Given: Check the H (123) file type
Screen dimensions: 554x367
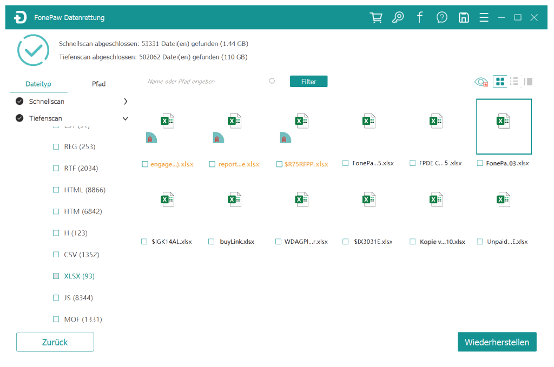Looking at the screenshot, I should (56, 233).
